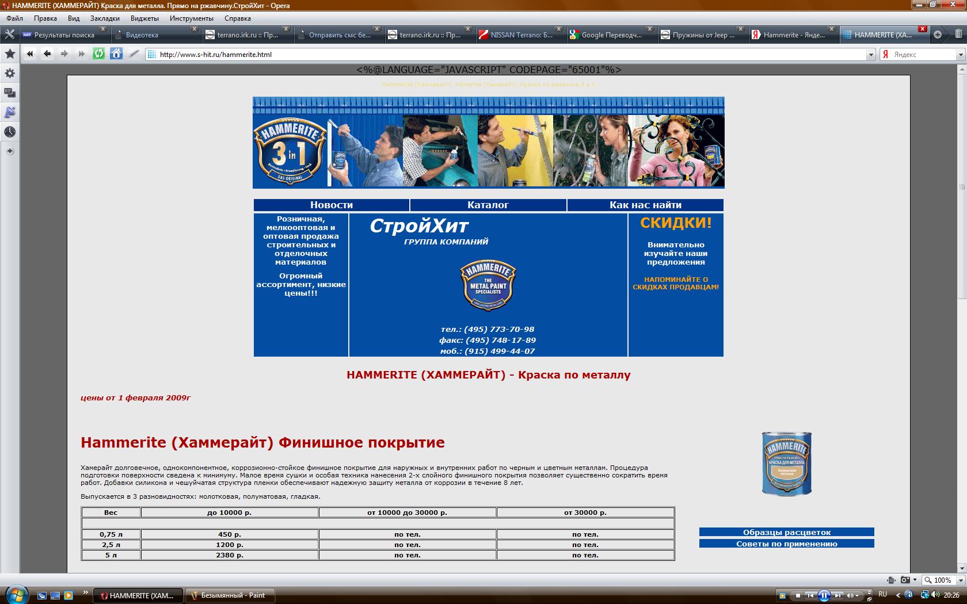
Task: Toggle the sidebar panel tools icon
Action: click(9, 35)
